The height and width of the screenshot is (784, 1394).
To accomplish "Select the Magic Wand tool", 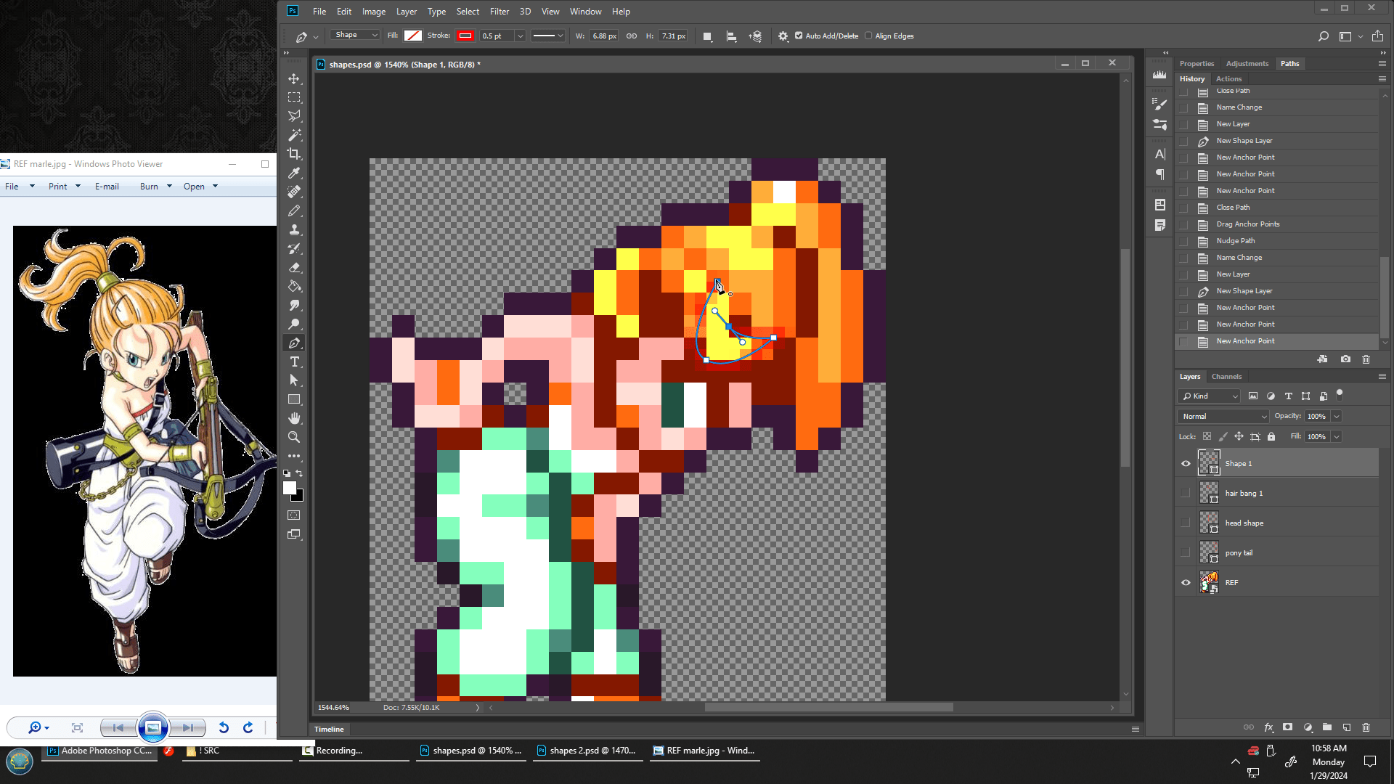I will click(294, 135).
